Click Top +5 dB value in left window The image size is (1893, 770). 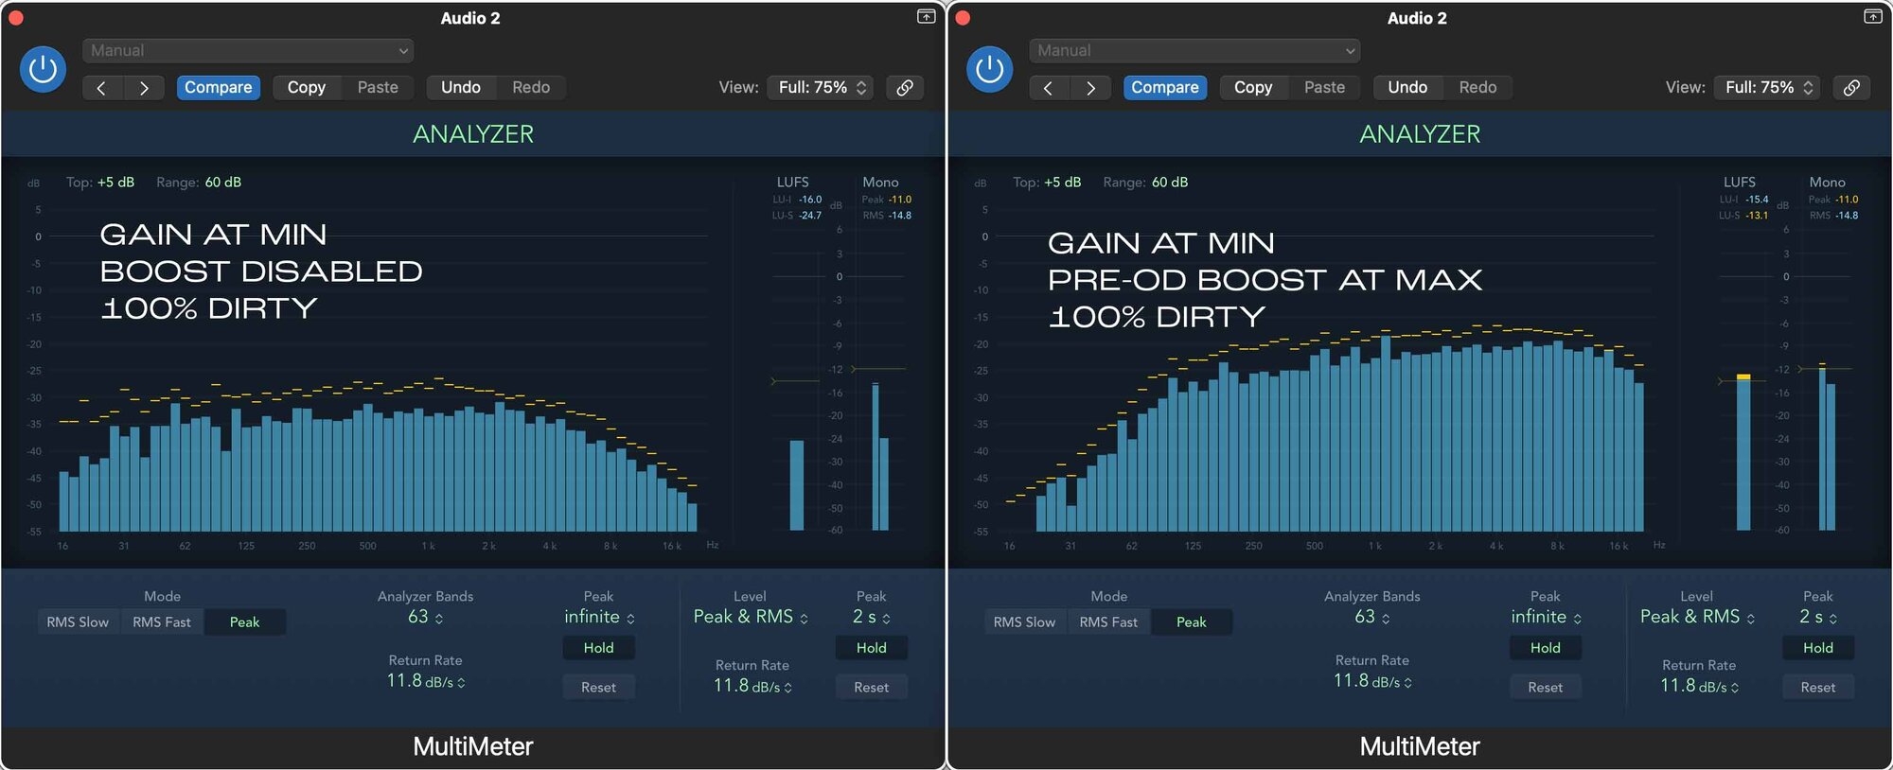click(115, 182)
